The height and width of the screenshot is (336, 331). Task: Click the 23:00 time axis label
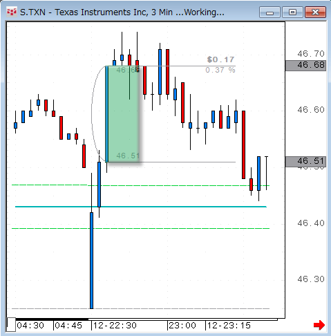(x=182, y=326)
